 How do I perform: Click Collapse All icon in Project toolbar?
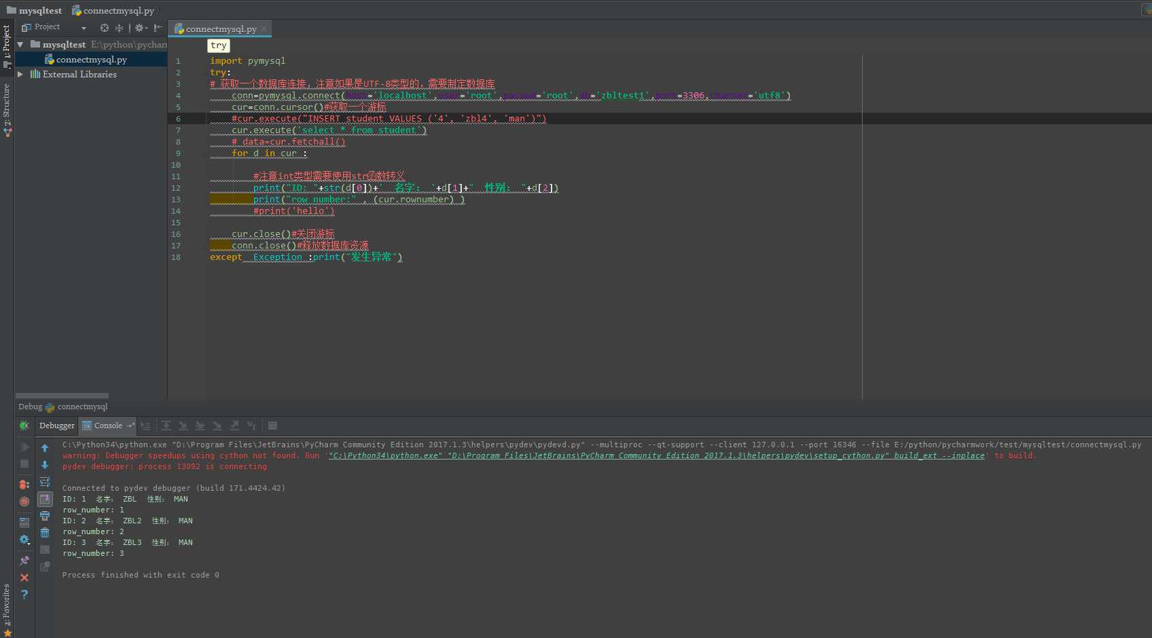pyautogui.click(x=119, y=28)
